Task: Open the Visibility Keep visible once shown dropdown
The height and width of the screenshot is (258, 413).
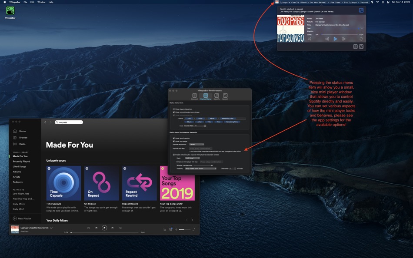Action: pos(201,169)
